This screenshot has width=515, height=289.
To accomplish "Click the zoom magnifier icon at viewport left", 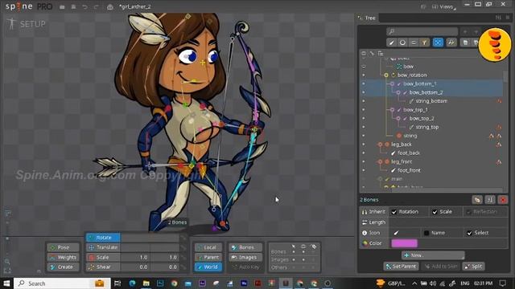I will pos(7,262).
